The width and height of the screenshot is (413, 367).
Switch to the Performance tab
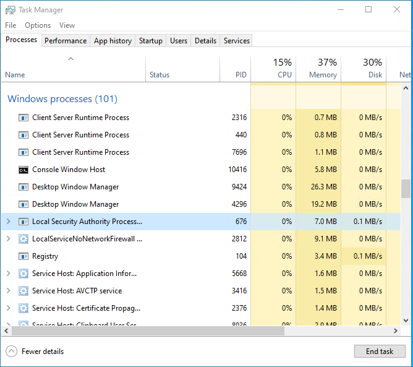(66, 41)
